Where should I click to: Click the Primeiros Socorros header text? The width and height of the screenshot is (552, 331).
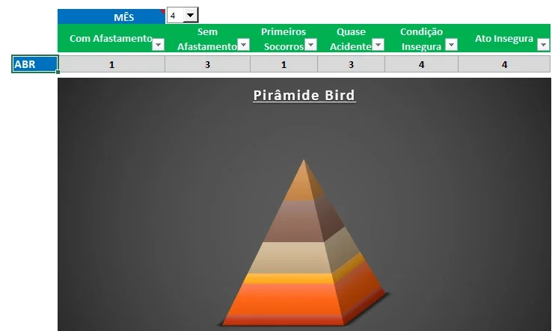tap(283, 39)
